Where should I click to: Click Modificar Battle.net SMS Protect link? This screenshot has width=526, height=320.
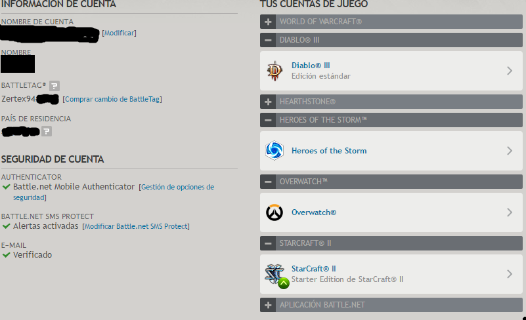136,226
